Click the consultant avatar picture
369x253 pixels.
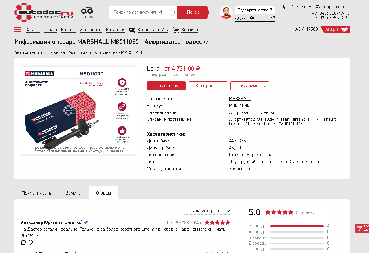(226, 13)
